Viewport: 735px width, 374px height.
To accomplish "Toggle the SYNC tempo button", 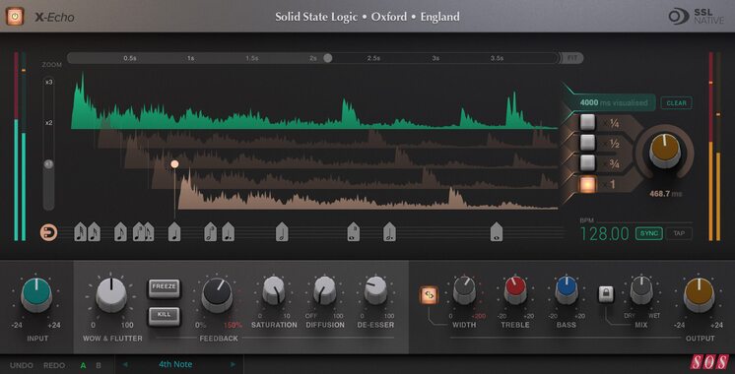I will (x=648, y=233).
